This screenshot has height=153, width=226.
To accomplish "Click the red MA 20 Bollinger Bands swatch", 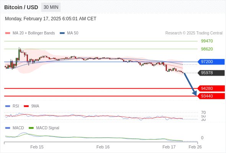I will pyautogui.click(x=8, y=33).
